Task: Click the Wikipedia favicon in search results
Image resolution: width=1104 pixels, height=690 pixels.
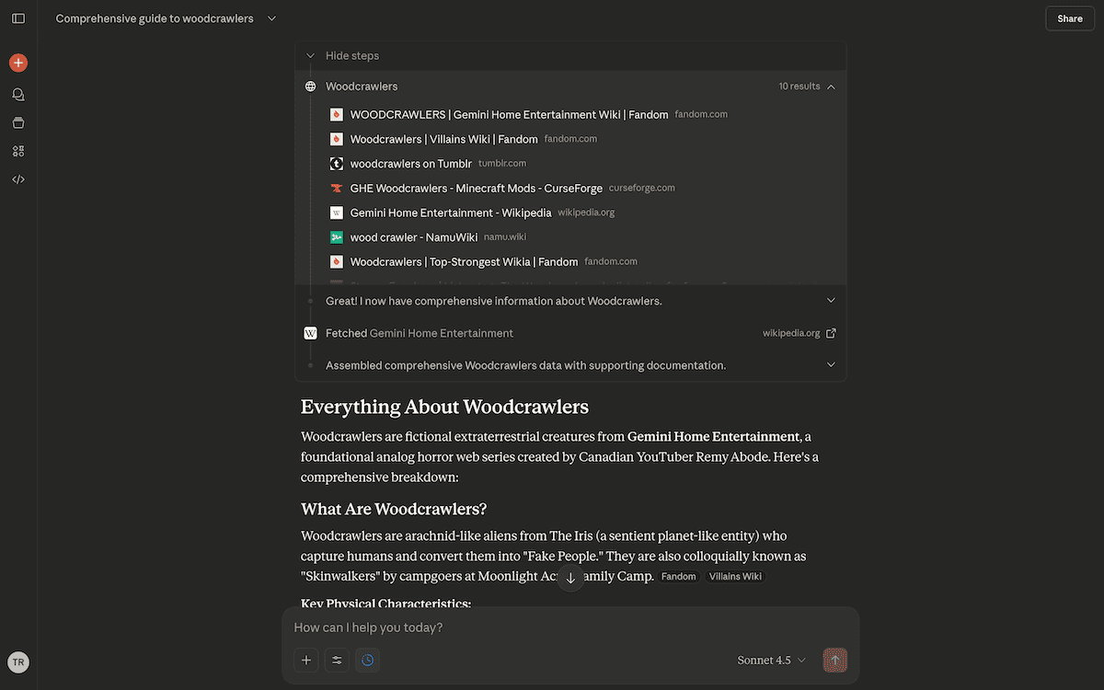Action: point(337,213)
